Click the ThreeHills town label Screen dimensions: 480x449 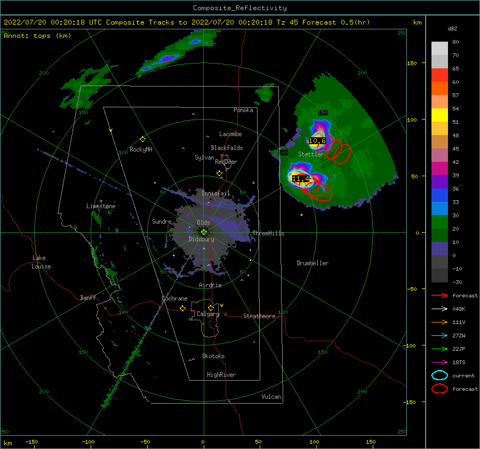[268, 233]
